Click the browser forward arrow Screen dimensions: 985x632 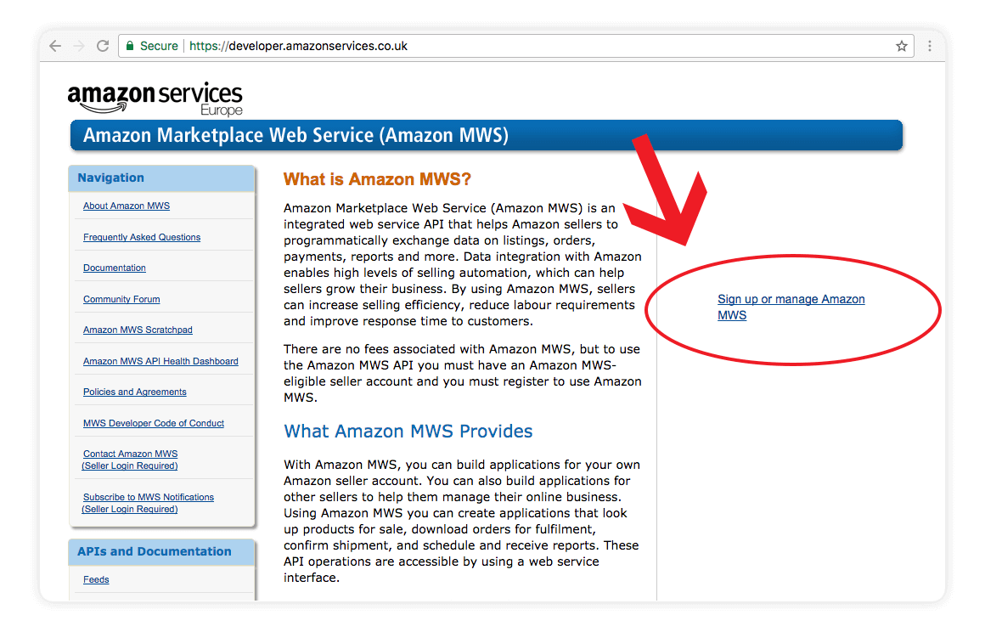click(79, 46)
